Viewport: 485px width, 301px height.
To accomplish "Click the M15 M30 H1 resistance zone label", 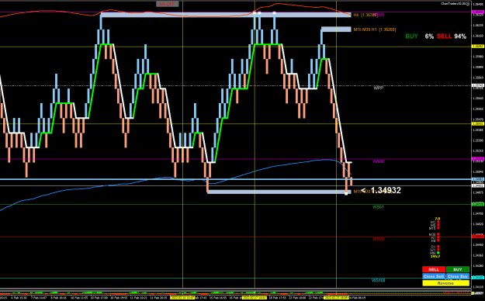I will [x=375, y=29].
